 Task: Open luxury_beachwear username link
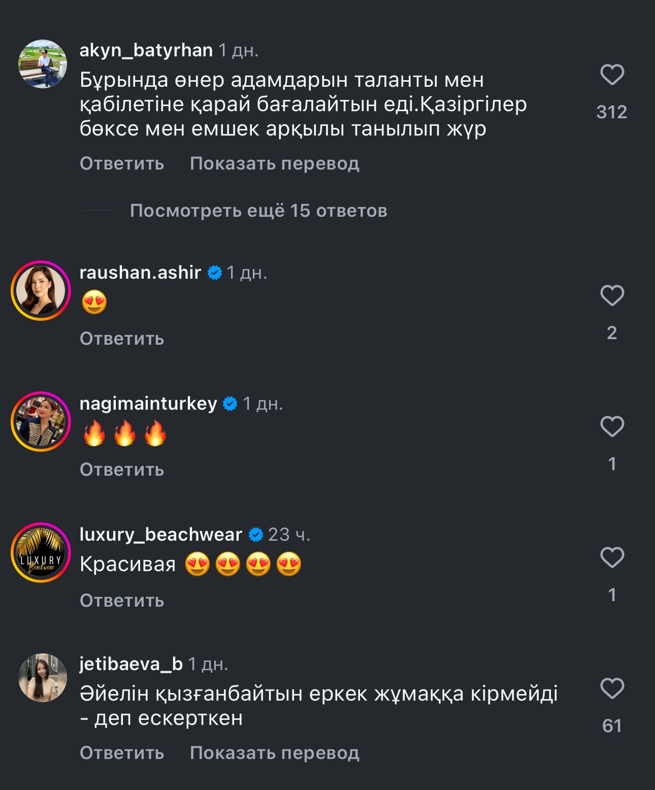tap(161, 535)
